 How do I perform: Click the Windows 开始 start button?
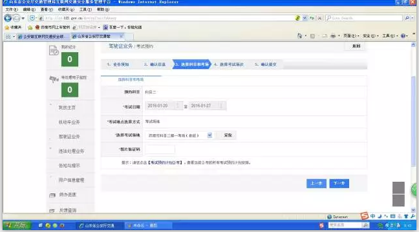[x=17, y=226]
